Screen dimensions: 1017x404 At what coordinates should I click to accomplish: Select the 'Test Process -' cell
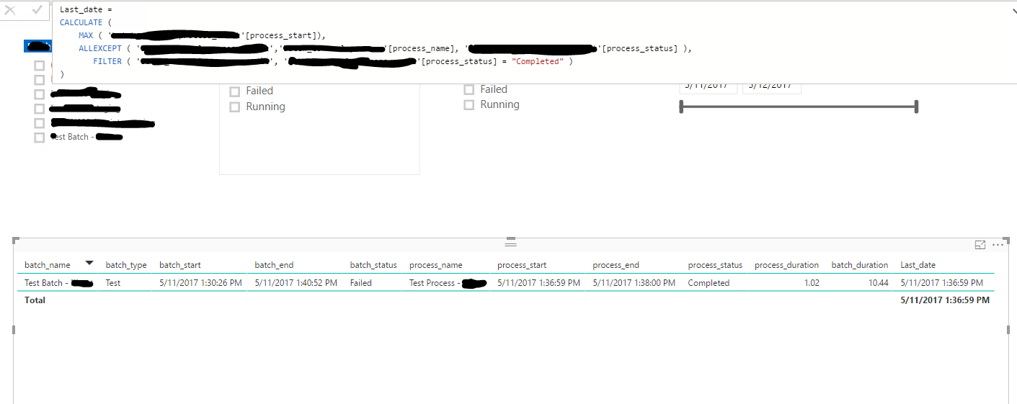[447, 283]
